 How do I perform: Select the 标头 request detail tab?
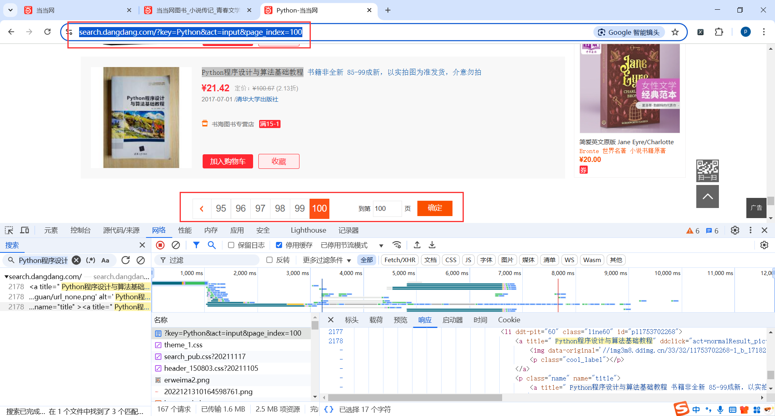pos(352,320)
